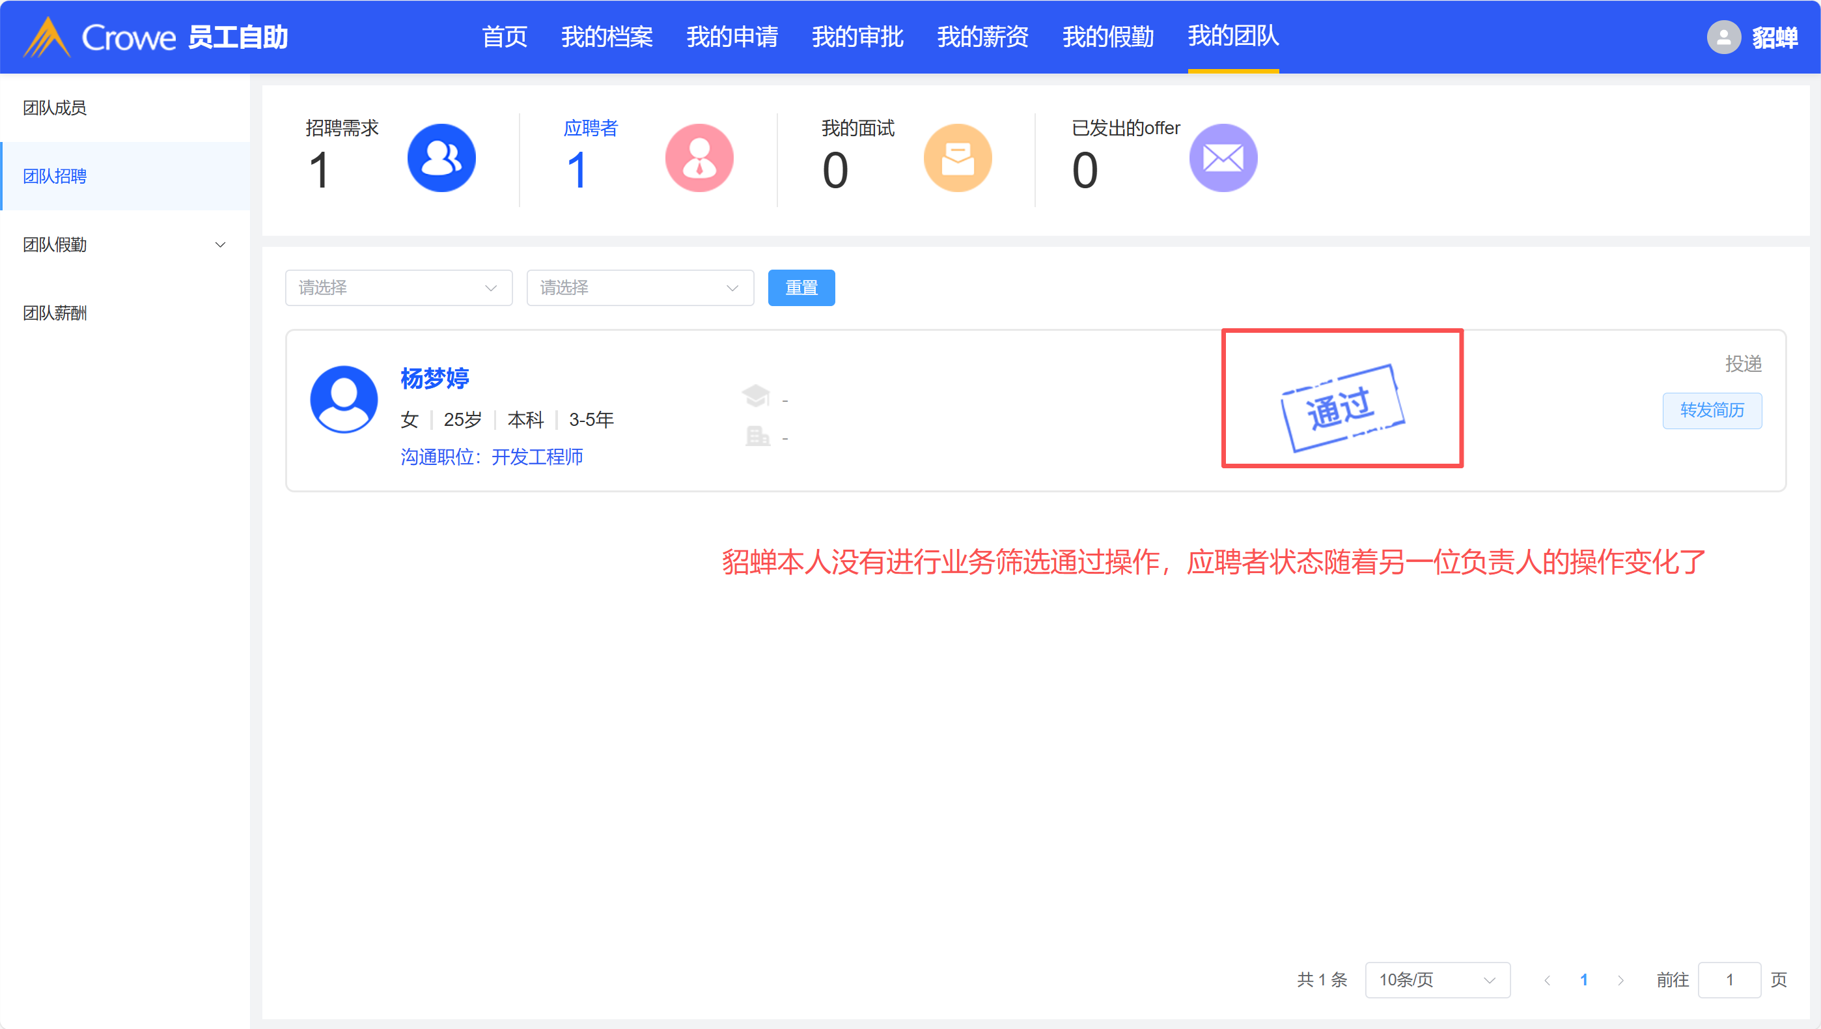
Task: Open the first 请选择 dropdown
Action: coord(398,288)
